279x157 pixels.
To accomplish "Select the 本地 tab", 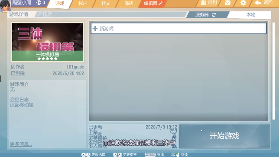I will pyautogui.click(x=250, y=15).
